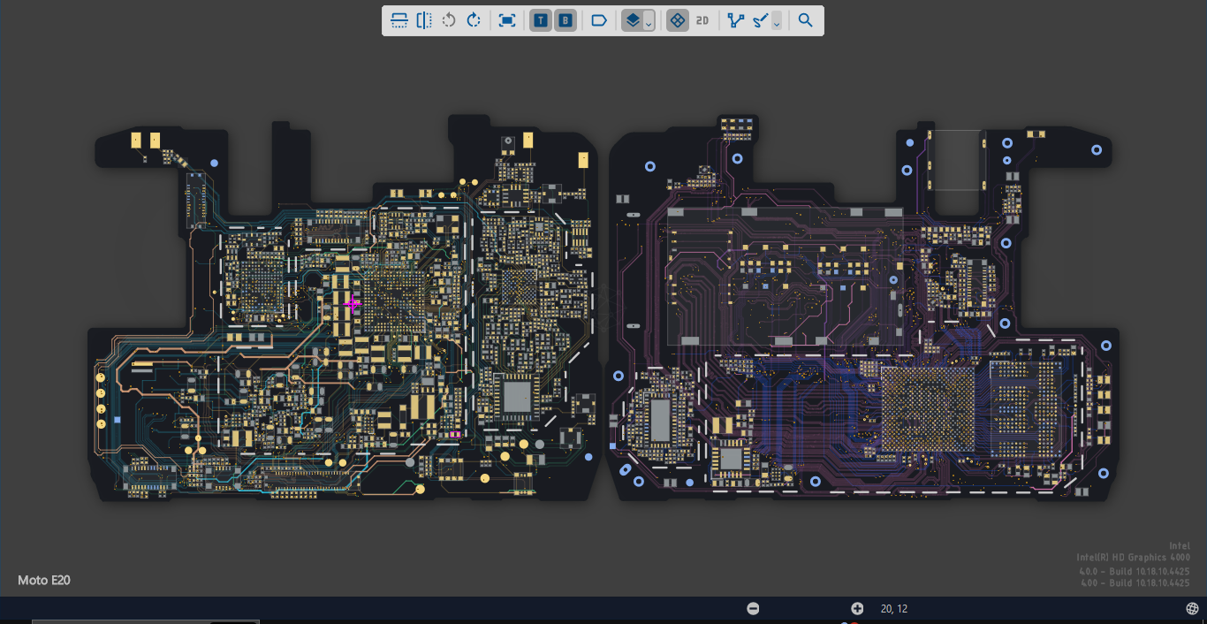1207x624 pixels.
Task: Zoom in with the plus button
Action: (x=857, y=608)
